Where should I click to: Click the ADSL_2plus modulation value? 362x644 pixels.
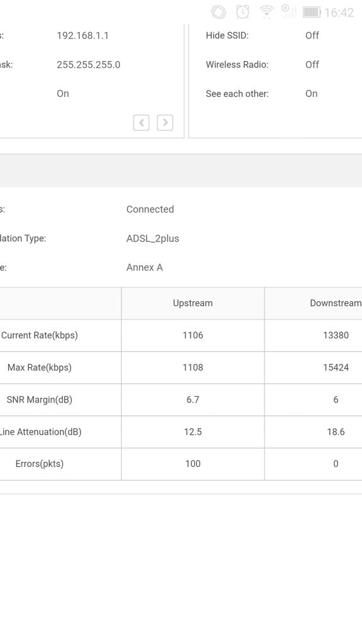(x=153, y=238)
